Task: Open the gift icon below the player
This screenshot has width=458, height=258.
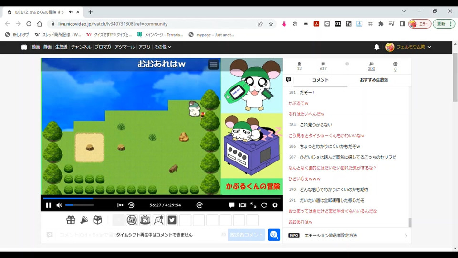Action: click(x=71, y=220)
